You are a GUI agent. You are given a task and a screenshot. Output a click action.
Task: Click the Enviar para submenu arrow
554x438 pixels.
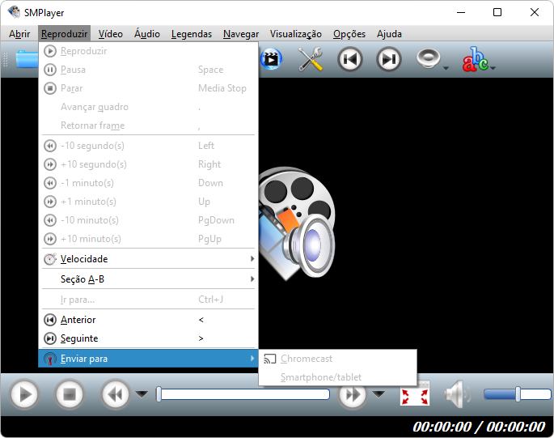[x=252, y=359]
